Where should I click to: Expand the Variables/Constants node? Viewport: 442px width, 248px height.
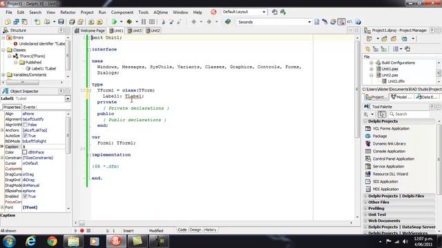coord(3,75)
